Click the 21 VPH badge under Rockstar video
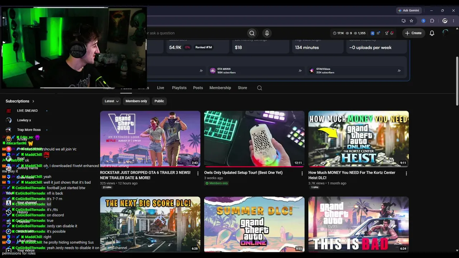459x258 pixels. (x=107, y=187)
